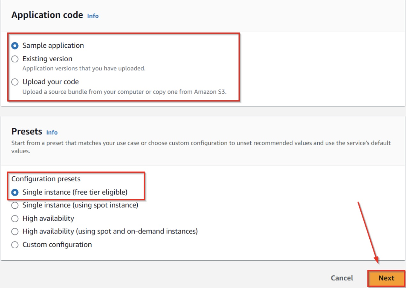Screen dimensions: 408x288
Task: Pick Single instance (free tier eligible) preset
Action: point(15,192)
